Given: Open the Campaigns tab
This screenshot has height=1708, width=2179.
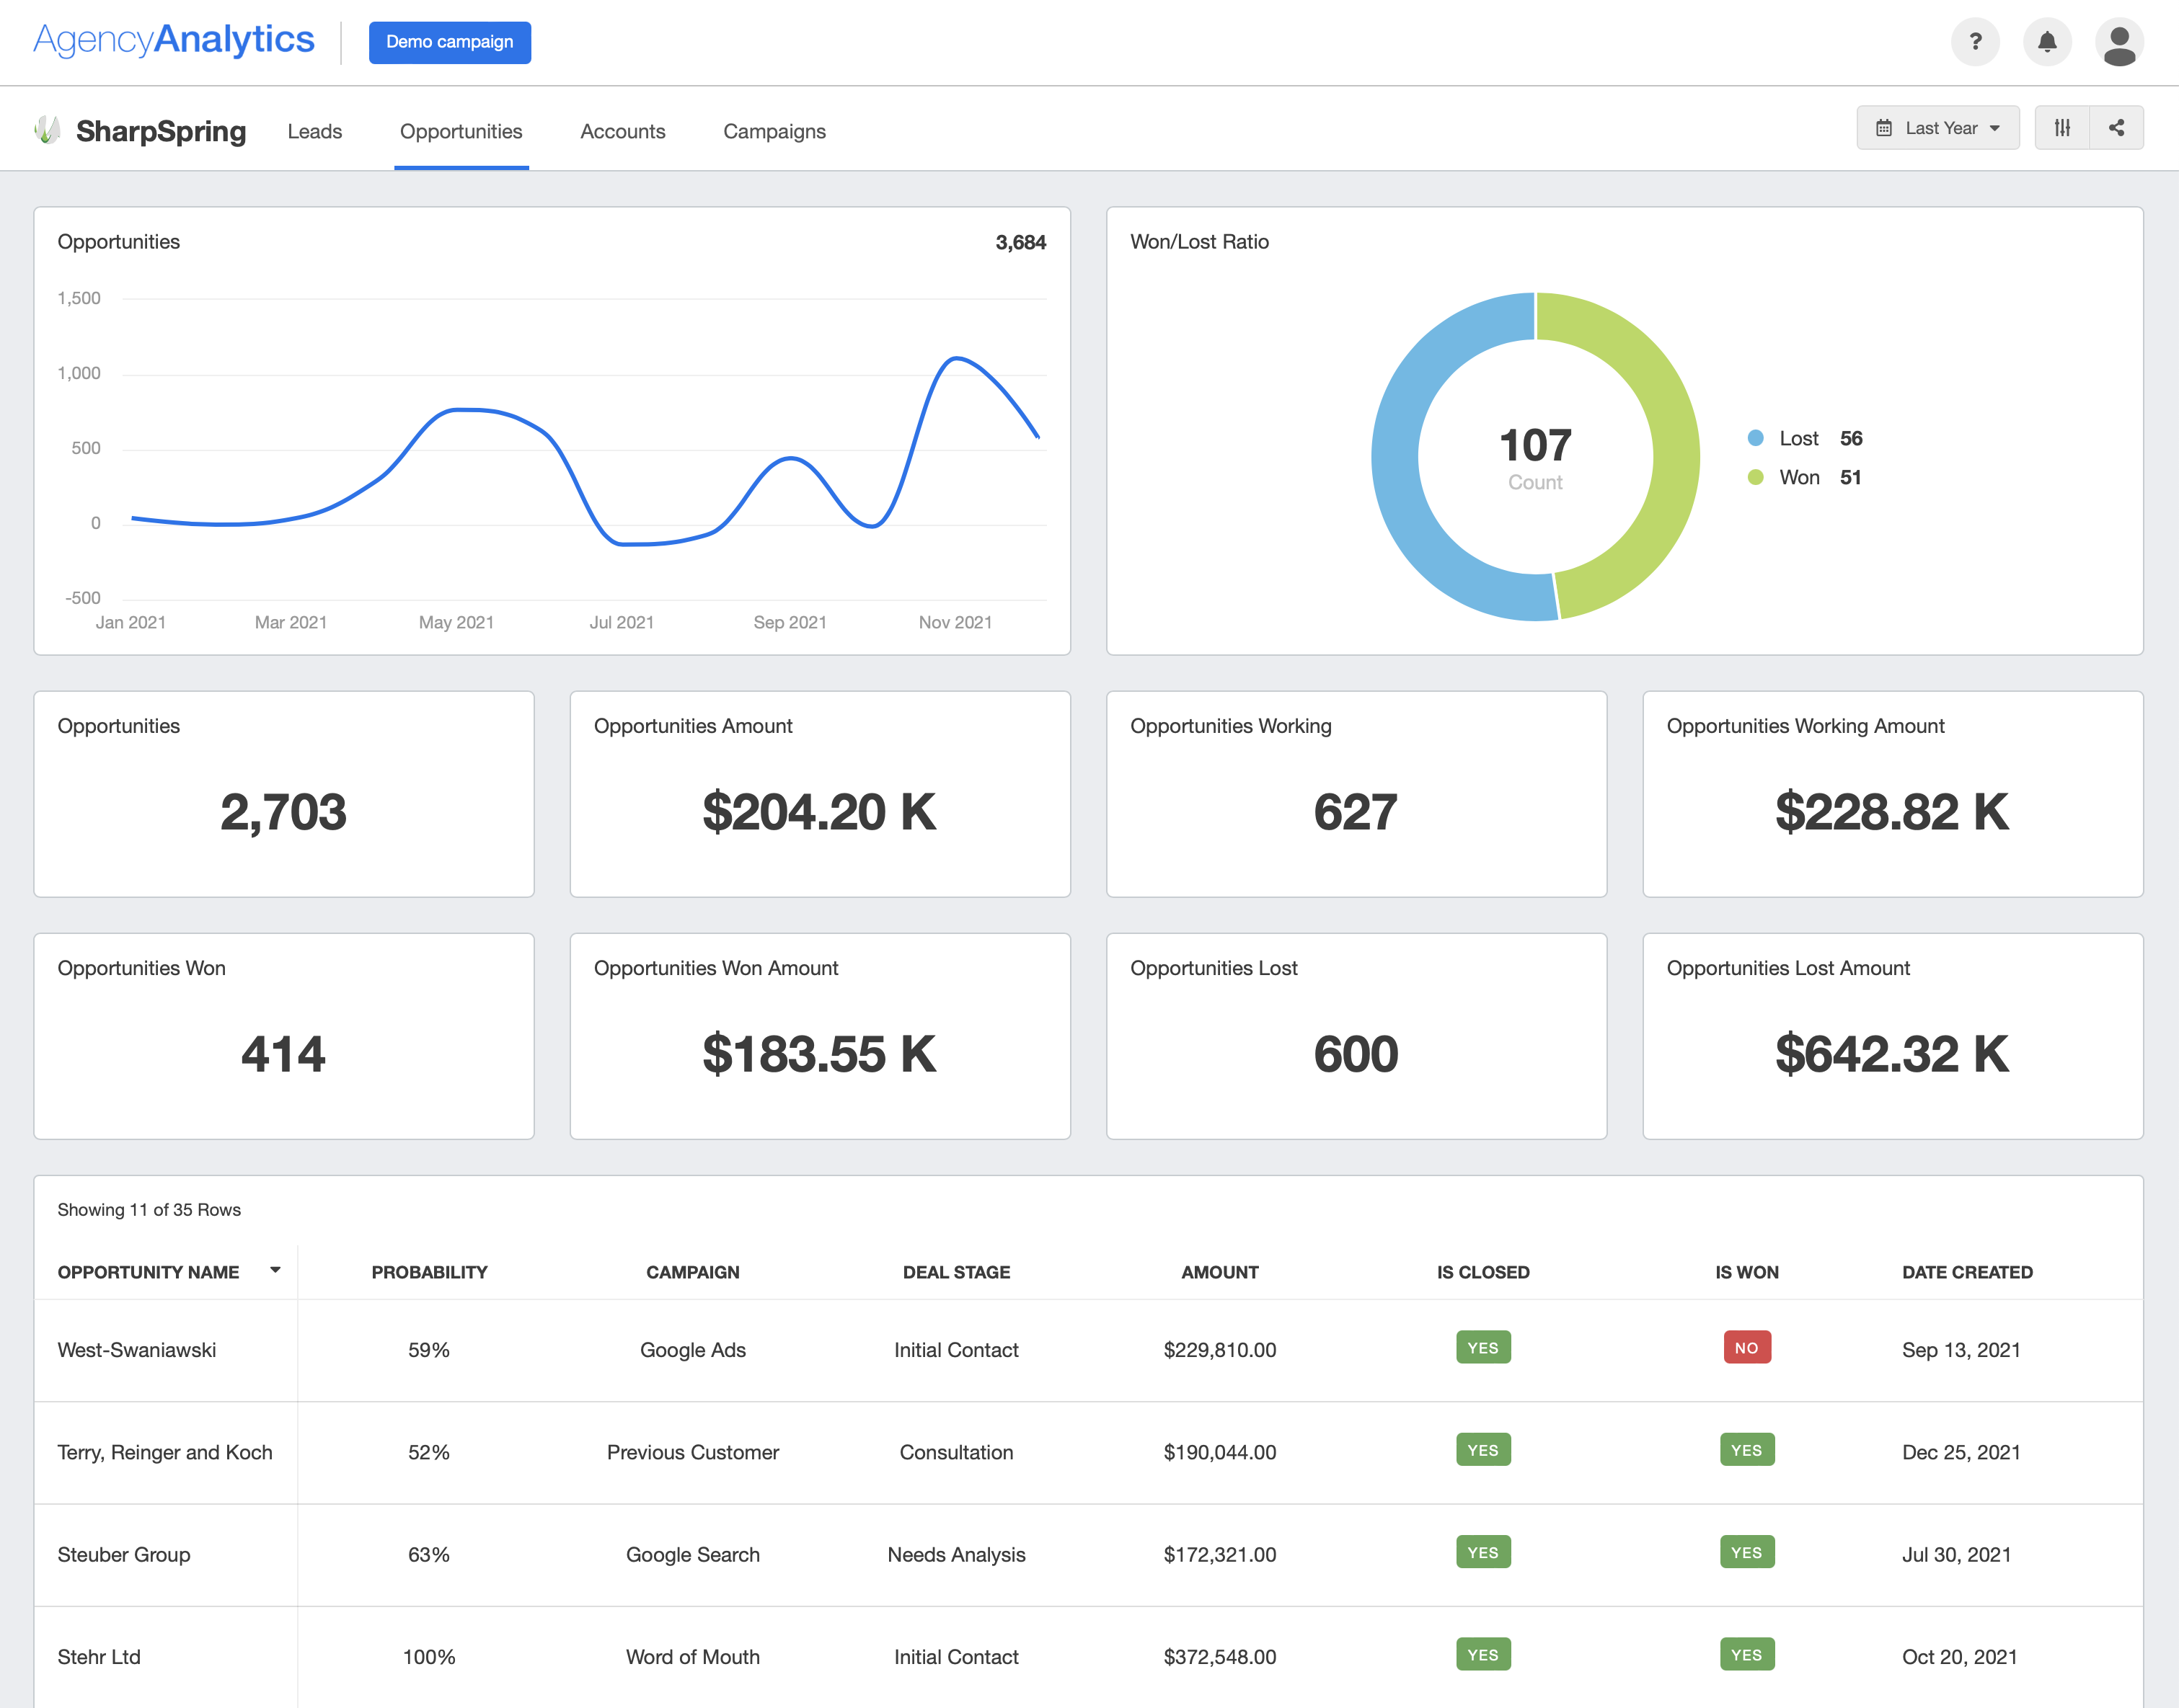Looking at the screenshot, I should (774, 131).
